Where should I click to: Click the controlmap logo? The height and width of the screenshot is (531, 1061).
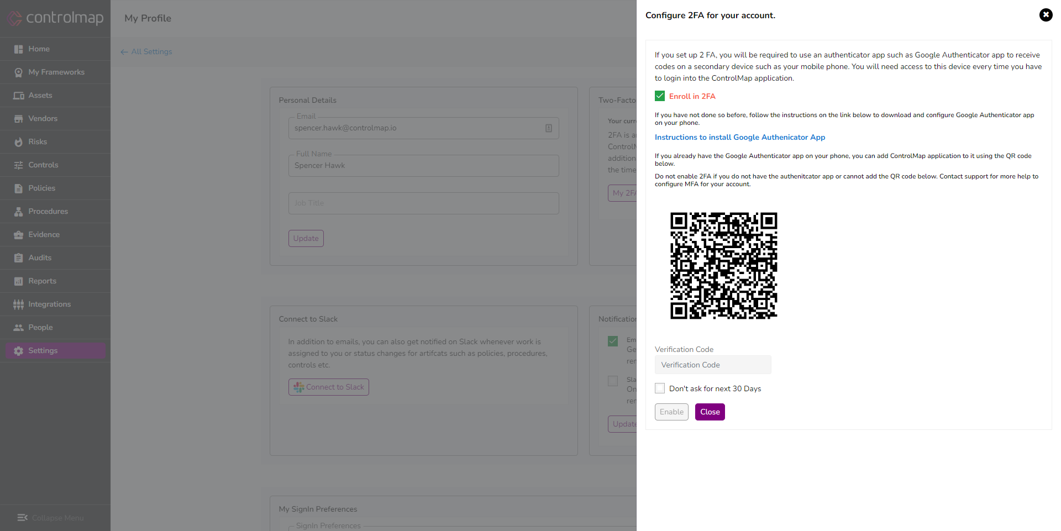click(x=55, y=18)
